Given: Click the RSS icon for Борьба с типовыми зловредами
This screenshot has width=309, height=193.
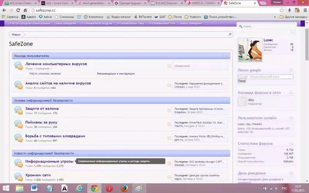Looking at the screenshot, I should [x=169, y=138].
